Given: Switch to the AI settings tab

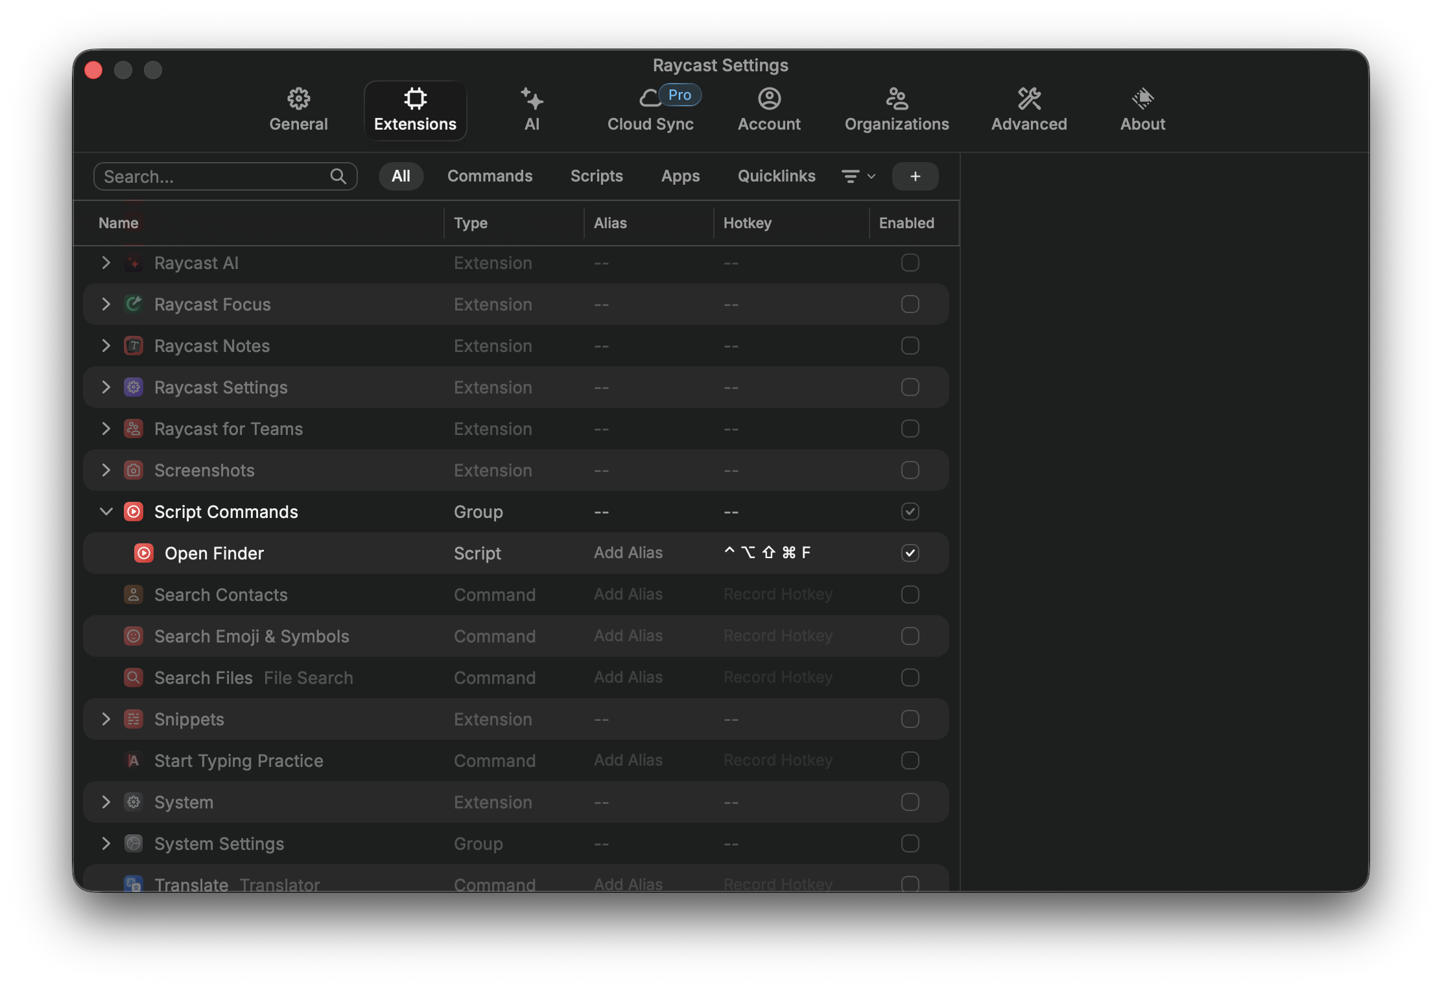Looking at the screenshot, I should (x=532, y=110).
